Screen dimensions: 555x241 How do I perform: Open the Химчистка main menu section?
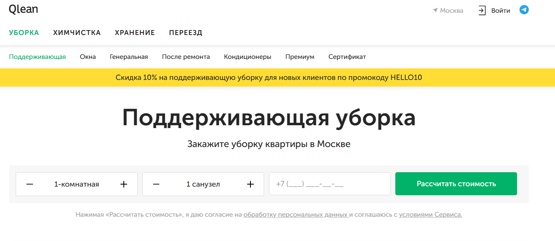click(77, 33)
